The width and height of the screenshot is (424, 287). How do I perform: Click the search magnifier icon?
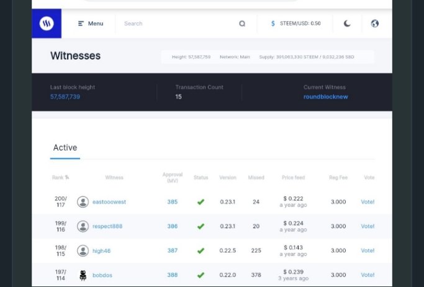[x=242, y=24]
